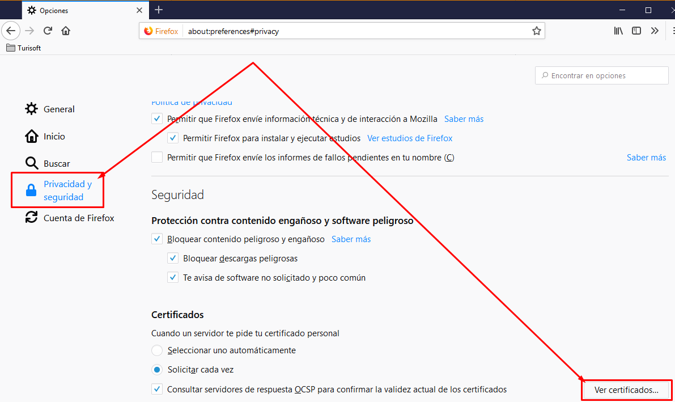
Task: Toggle the sidebars panel icon
Action: 636,31
